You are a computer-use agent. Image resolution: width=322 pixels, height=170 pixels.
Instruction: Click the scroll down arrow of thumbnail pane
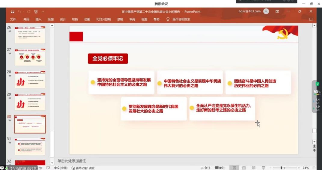52,163
